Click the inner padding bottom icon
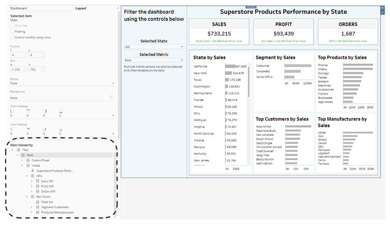Viewport: 390px width, 227px height. (x=61, y=129)
